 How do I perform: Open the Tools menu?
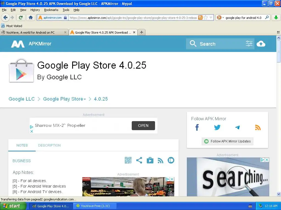pyautogui.click(x=66, y=10)
